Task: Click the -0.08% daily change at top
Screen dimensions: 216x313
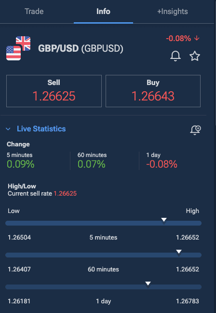Action: [x=178, y=38]
